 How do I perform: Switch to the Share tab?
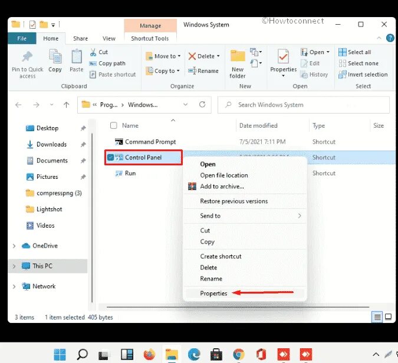point(80,38)
